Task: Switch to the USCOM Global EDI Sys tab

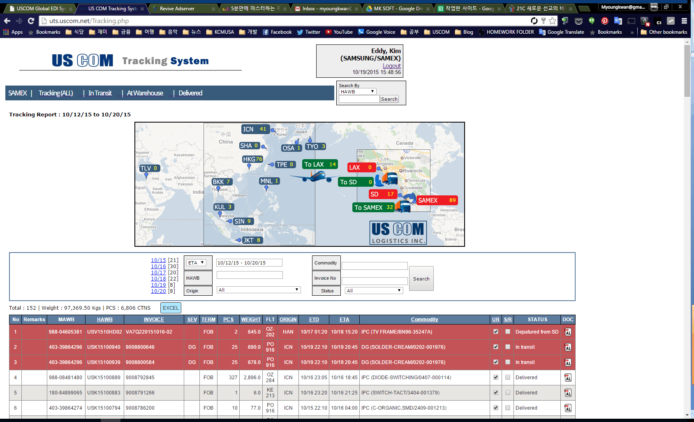Action: [x=40, y=8]
